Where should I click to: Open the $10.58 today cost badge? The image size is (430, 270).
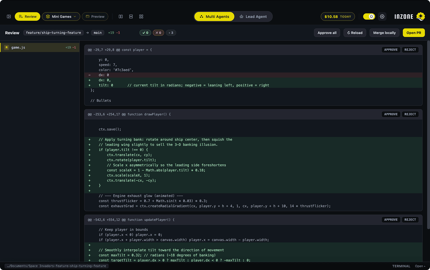tap(338, 16)
